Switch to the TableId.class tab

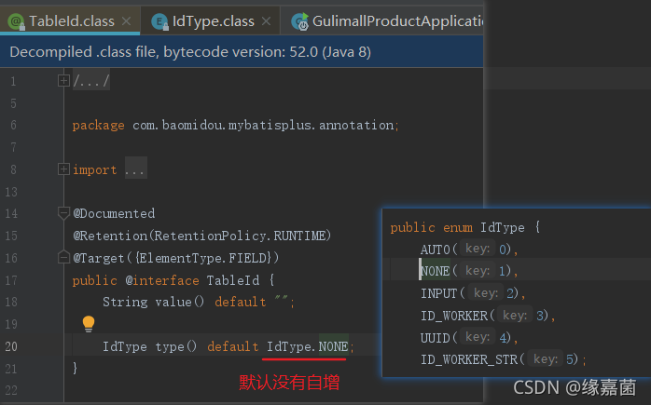tap(72, 21)
